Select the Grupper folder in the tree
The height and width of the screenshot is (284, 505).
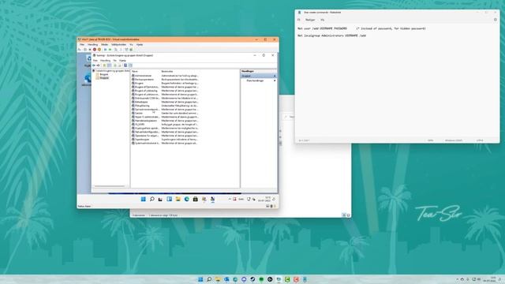[104, 78]
